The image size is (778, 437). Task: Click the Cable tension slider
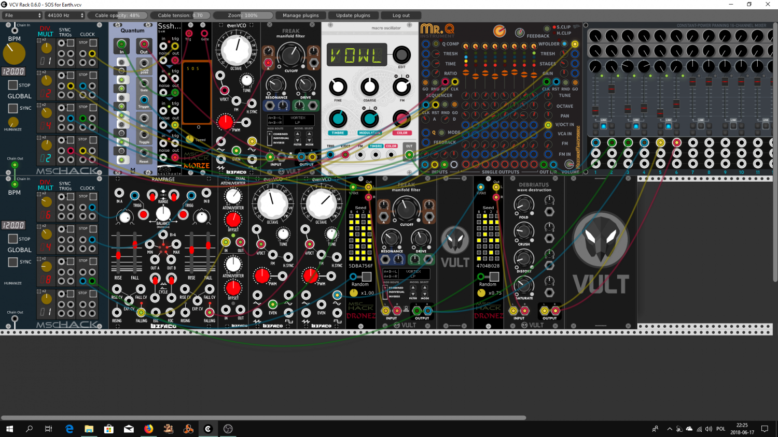point(180,16)
